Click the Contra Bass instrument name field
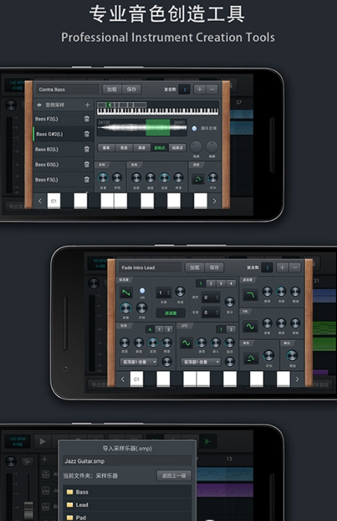Screen dimensions: 337x521 67,89
